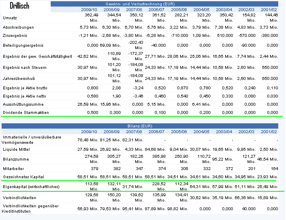
Task: Select the Bilanz (EUR) table header
Action: 140,126
